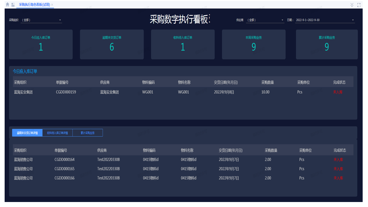Select the 累计采购业务 summary card showing 9

326,44
